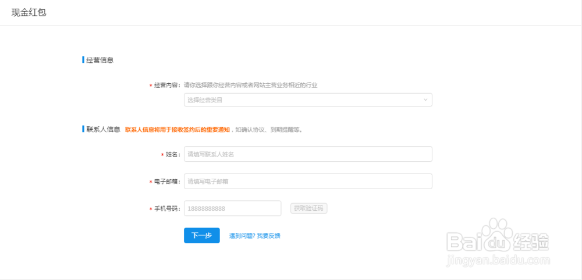This screenshot has width=582, height=280.
Task: Click the 联系人信息 section heading
Action: pos(103,130)
